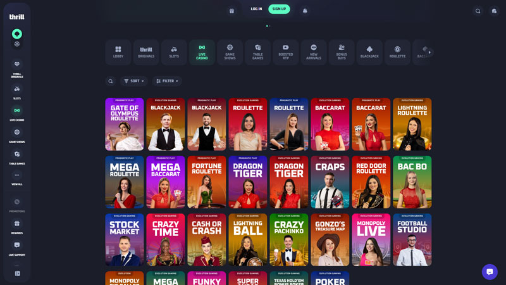Image resolution: width=506 pixels, height=285 pixels.
Task: Open Game Shows in sidebar
Action: 17,136
